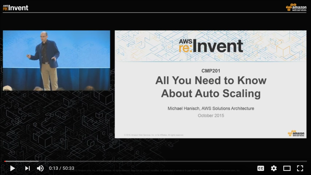The width and height of the screenshot is (311, 175).
Task: Click the amazon web services logo top right
Action: point(297,7)
